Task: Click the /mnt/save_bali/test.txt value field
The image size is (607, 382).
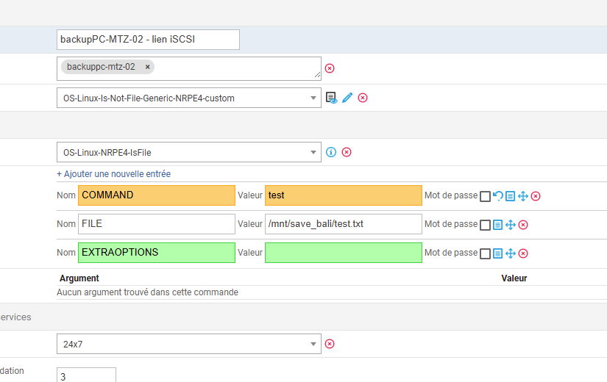Action: click(x=344, y=224)
